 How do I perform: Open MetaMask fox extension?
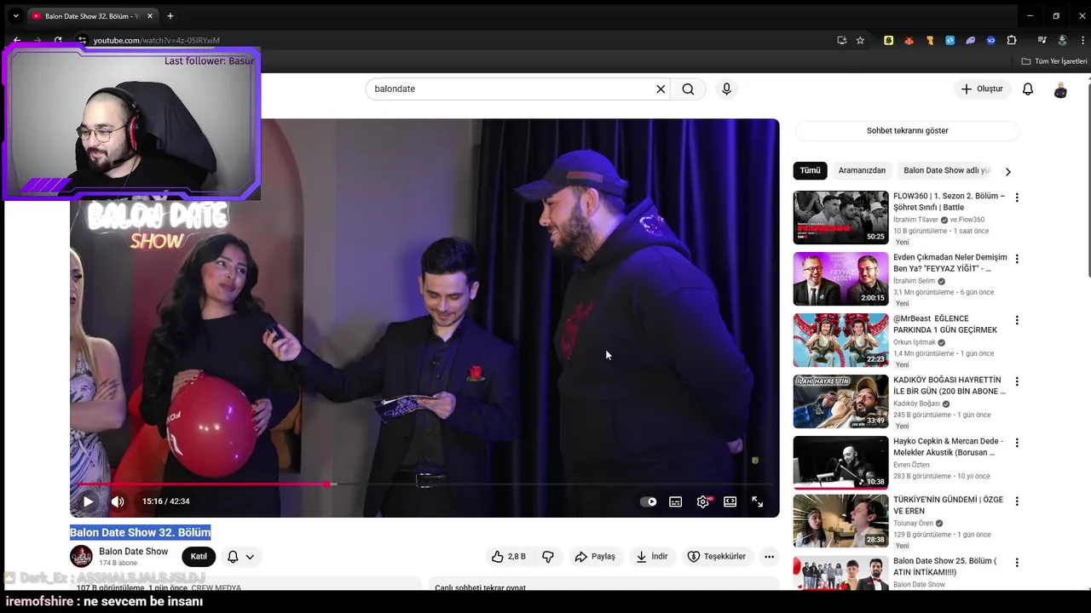tap(909, 40)
